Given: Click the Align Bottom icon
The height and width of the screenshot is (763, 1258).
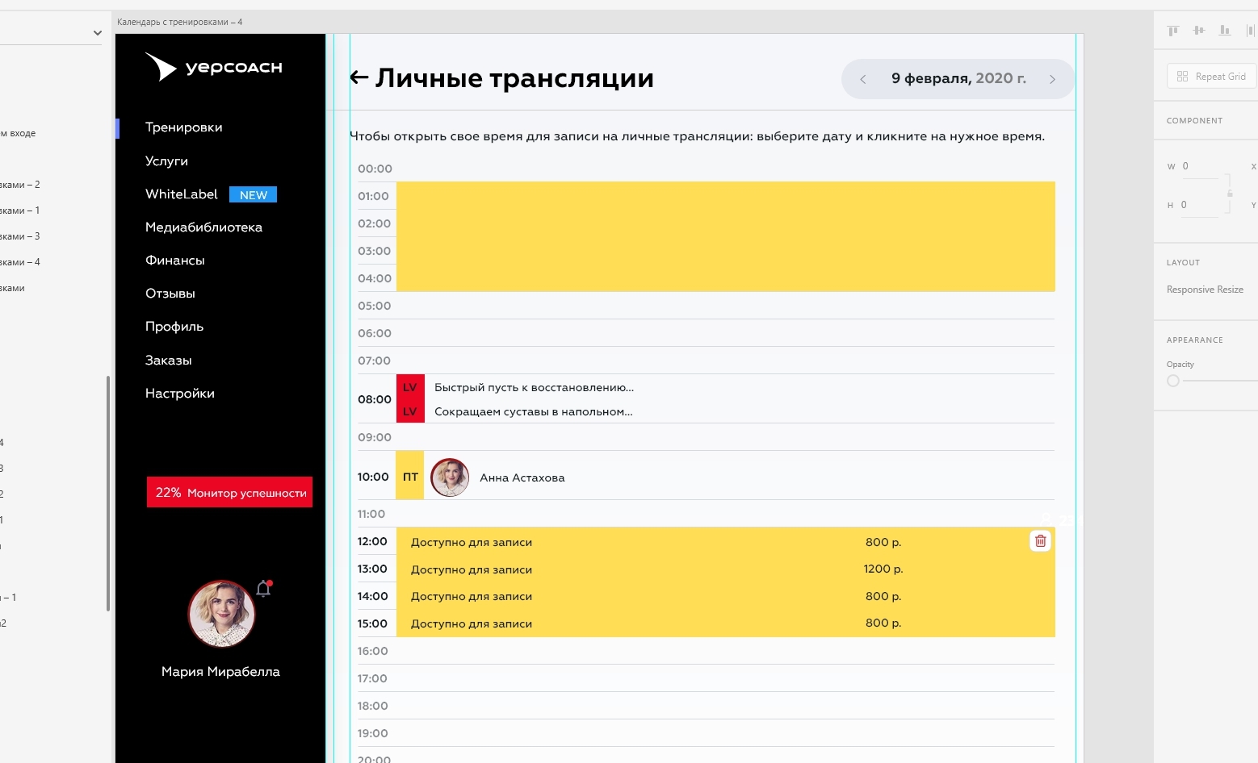Looking at the screenshot, I should (x=1225, y=31).
